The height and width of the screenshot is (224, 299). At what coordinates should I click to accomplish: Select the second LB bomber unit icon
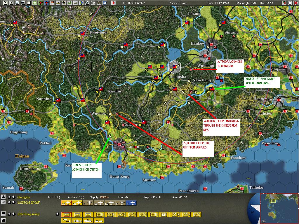click(77, 203)
